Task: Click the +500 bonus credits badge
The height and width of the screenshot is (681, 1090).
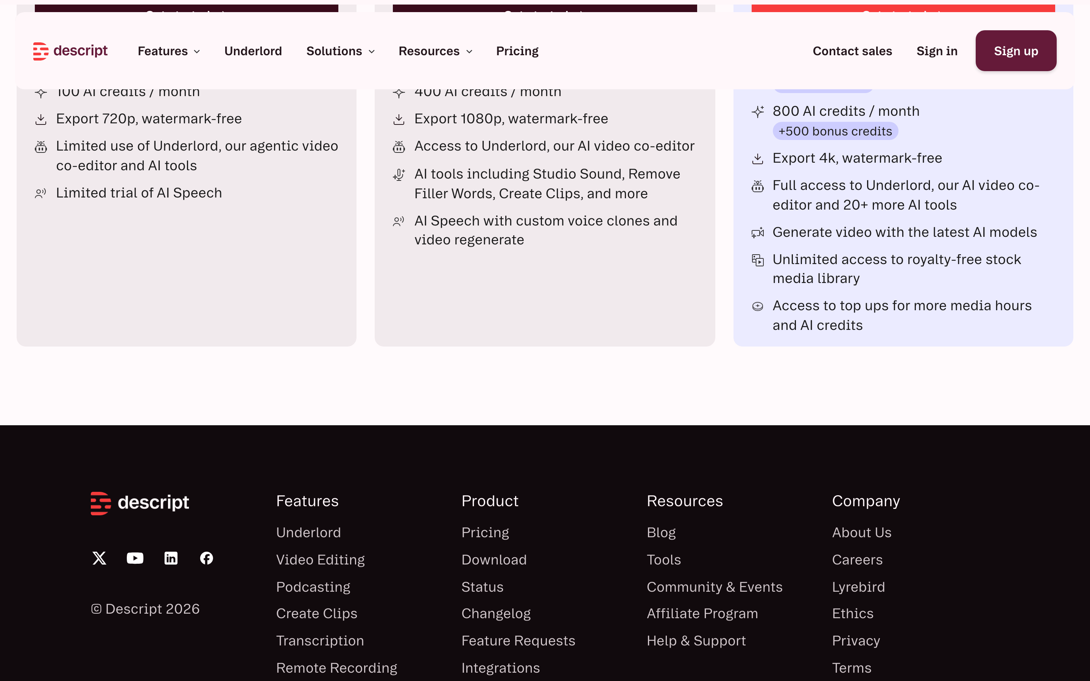Action: click(835, 131)
